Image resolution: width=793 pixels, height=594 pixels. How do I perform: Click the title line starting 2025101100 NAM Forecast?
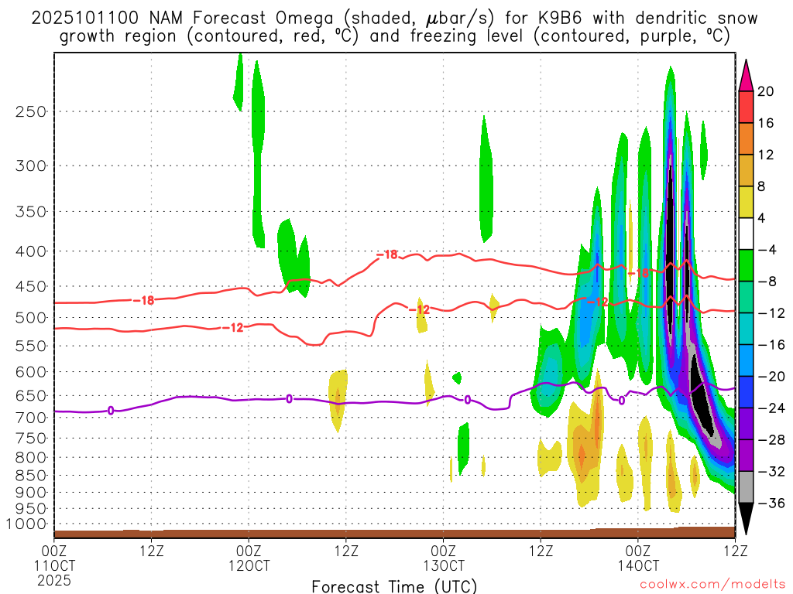tap(394, 19)
